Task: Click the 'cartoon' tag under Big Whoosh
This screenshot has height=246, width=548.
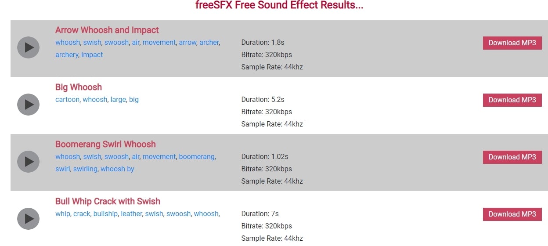Action: pyautogui.click(x=67, y=100)
